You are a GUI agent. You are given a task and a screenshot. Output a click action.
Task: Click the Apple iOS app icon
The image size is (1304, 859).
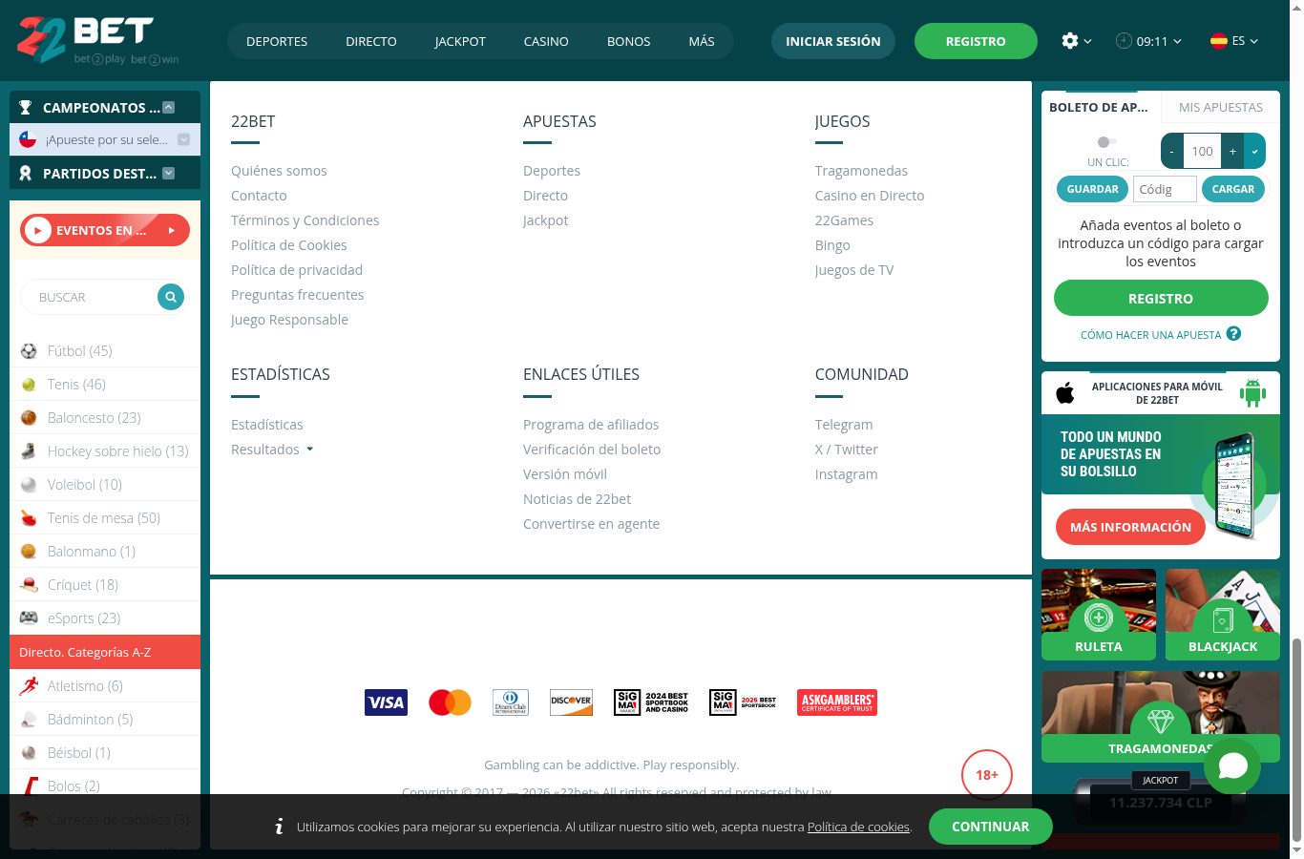(x=1065, y=392)
